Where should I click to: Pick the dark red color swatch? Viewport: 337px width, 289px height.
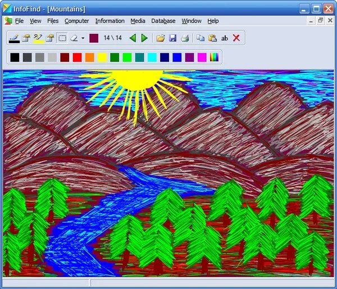65,57
